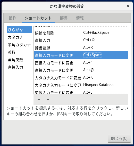The height and width of the screenshot is (146, 134).
Task: Click the Ctrl+Q shortcut for 直接入力
Action: (x=89, y=40)
